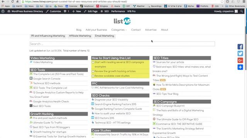This screenshot has height=138, width=247.
Task: Open 'Diagnose your SEO Visibility' link
Action: [x=112, y=100]
